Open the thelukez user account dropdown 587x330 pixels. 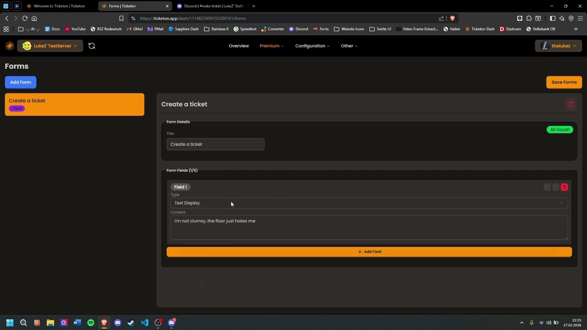[558, 46]
